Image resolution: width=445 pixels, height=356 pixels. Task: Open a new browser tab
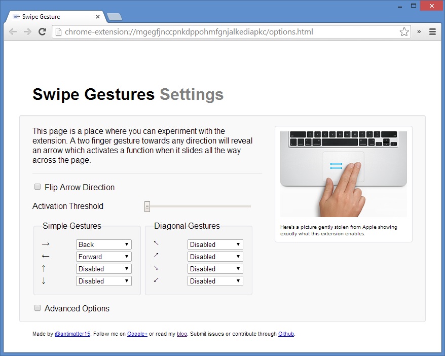point(115,16)
